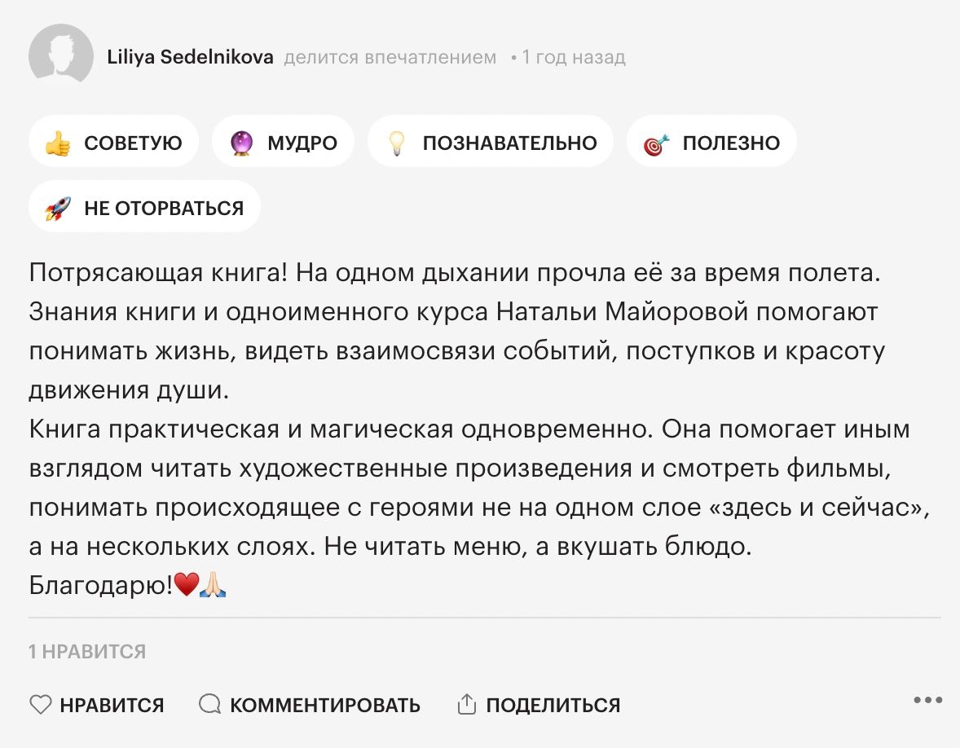Open Liliya Sedelnikova's profile name link
Image resolution: width=960 pixels, height=748 pixels.
tap(191, 57)
